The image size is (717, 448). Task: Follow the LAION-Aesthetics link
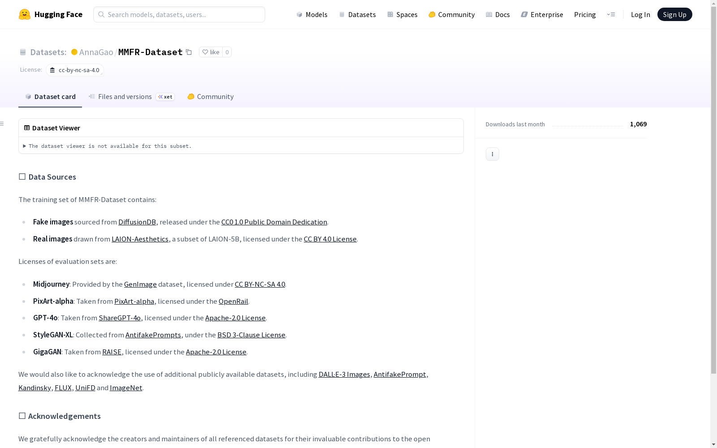[x=140, y=239]
